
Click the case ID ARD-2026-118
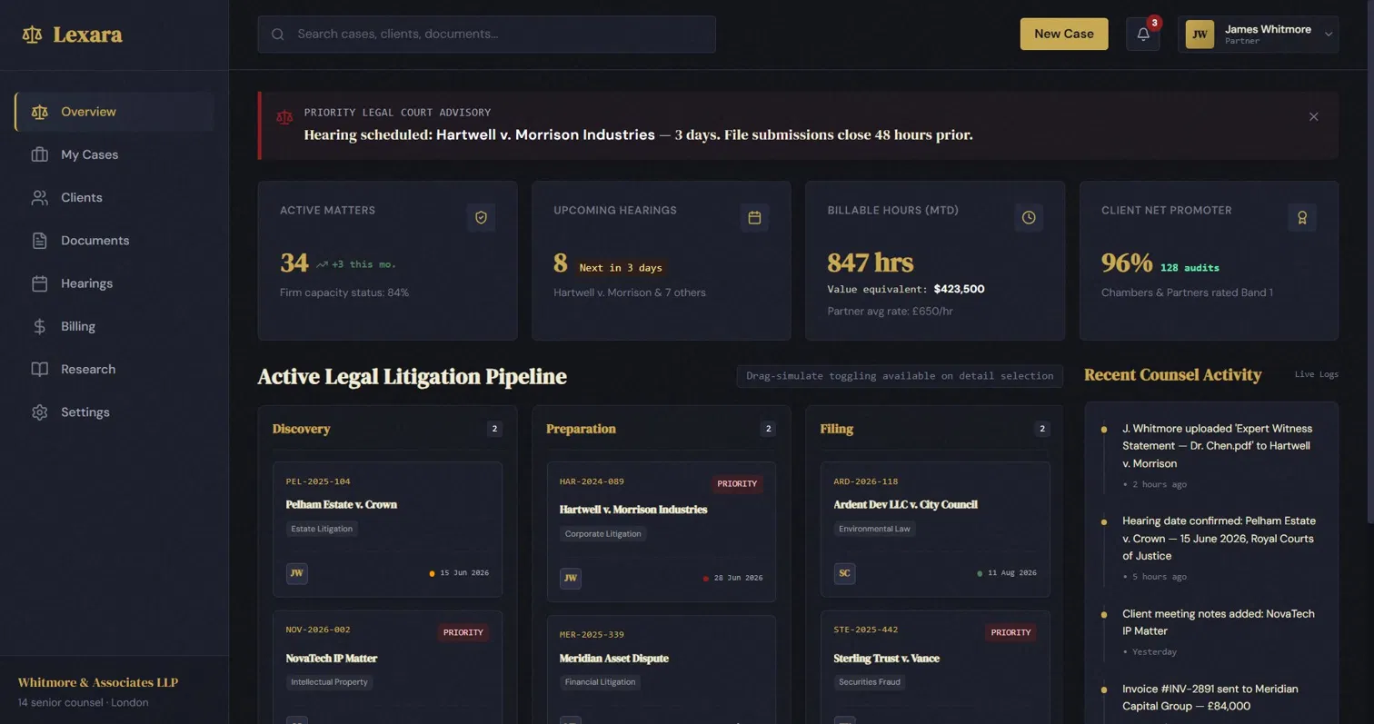coord(865,481)
